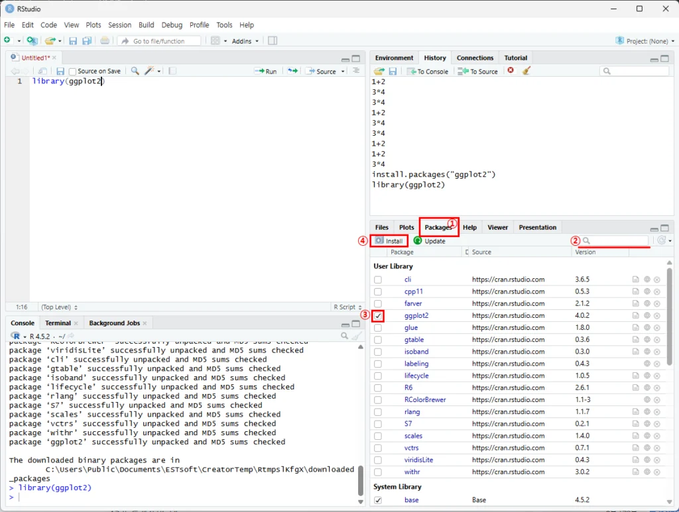Switch to the Environment tab
The height and width of the screenshot is (512, 679).
394,58
